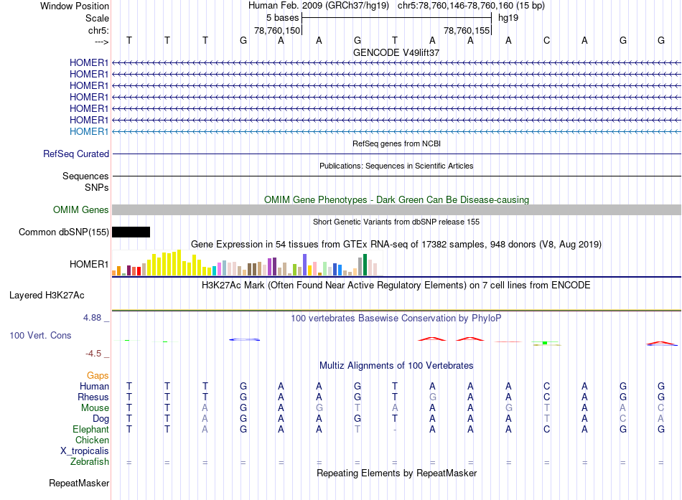
Task: Click the light blue HOMER1 transcript label
Action: pyautogui.click(x=89, y=131)
